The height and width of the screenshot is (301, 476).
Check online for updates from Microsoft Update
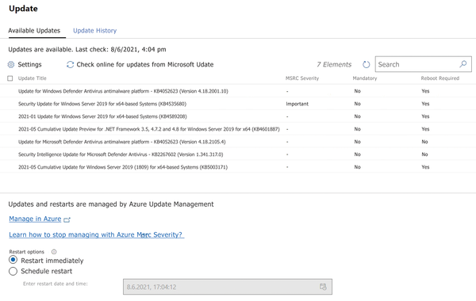tap(145, 65)
